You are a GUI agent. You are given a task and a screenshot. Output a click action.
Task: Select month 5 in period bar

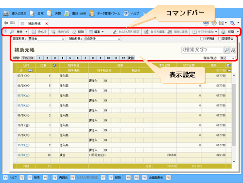pos(70,58)
